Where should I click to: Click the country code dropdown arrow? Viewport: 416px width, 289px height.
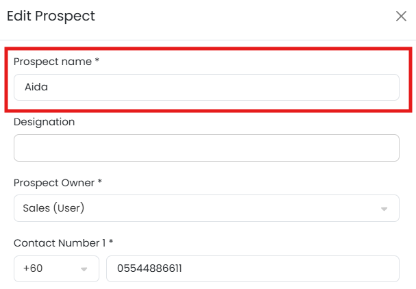point(84,270)
